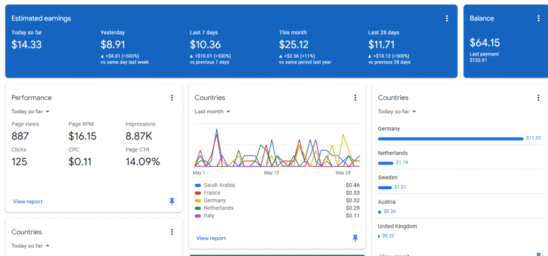Open the Last month Countries card three-dot menu
548x256 pixels.
(355, 98)
